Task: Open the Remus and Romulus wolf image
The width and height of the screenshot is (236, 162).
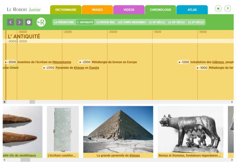Action: (x=190, y=129)
